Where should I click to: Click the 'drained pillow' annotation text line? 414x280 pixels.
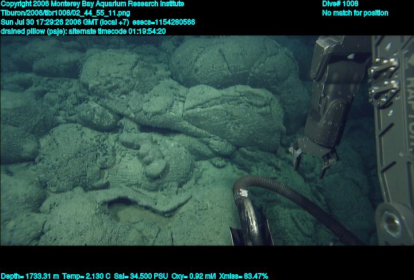tap(83, 31)
